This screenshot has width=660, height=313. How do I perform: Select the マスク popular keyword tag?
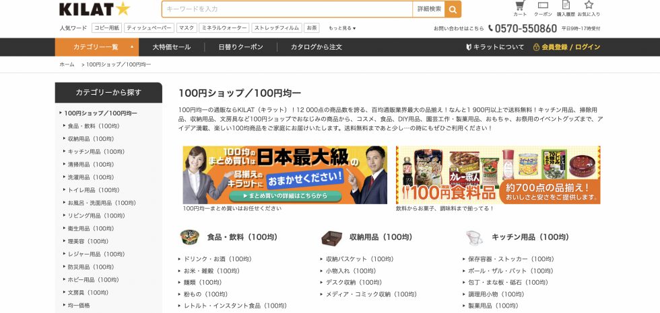[186, 28]
